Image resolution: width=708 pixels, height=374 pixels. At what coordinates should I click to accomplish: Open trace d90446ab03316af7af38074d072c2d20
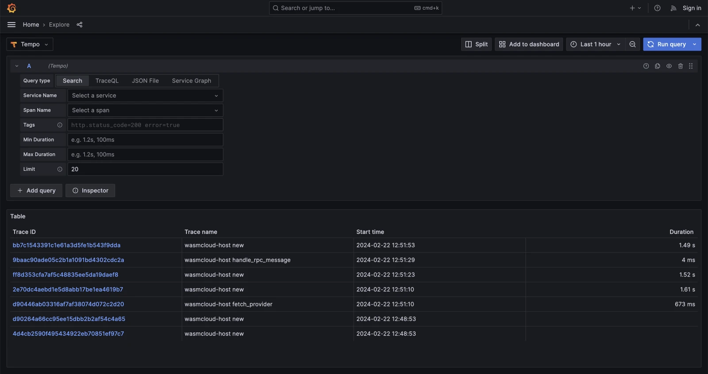68,304
